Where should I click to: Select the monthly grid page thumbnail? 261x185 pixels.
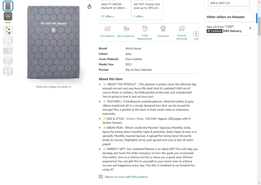[8, 61]
